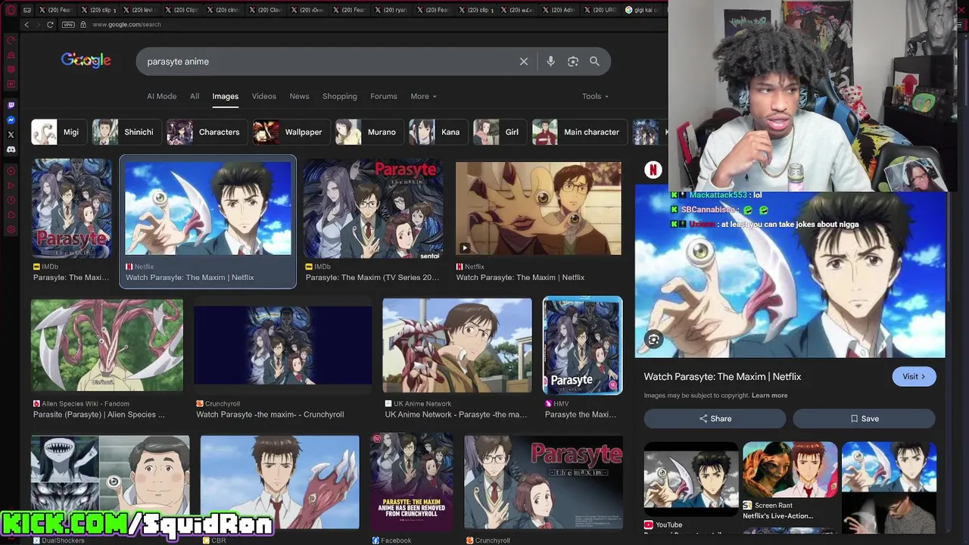Filter images by the Murano chip
The width and height of the screenshot is (969, 545).
(x=369, y=132)
